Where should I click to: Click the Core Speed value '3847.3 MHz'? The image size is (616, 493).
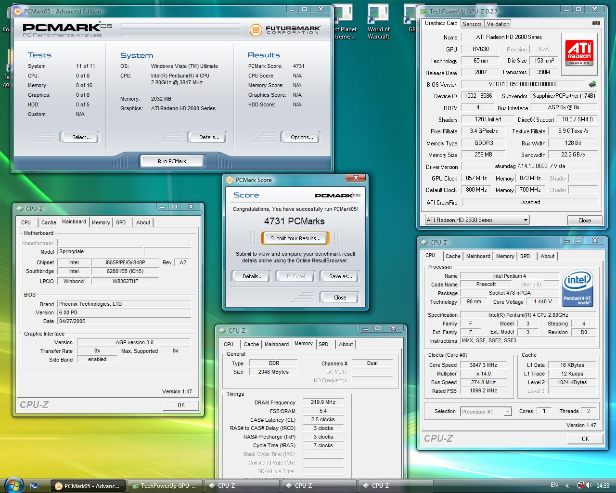click(484, 365)
